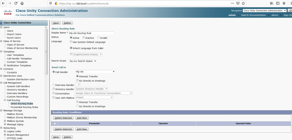Image resolution: width=292 pixels, height=140 pixels.
Task: Click the top Delete button
Action: pos(68,23)
